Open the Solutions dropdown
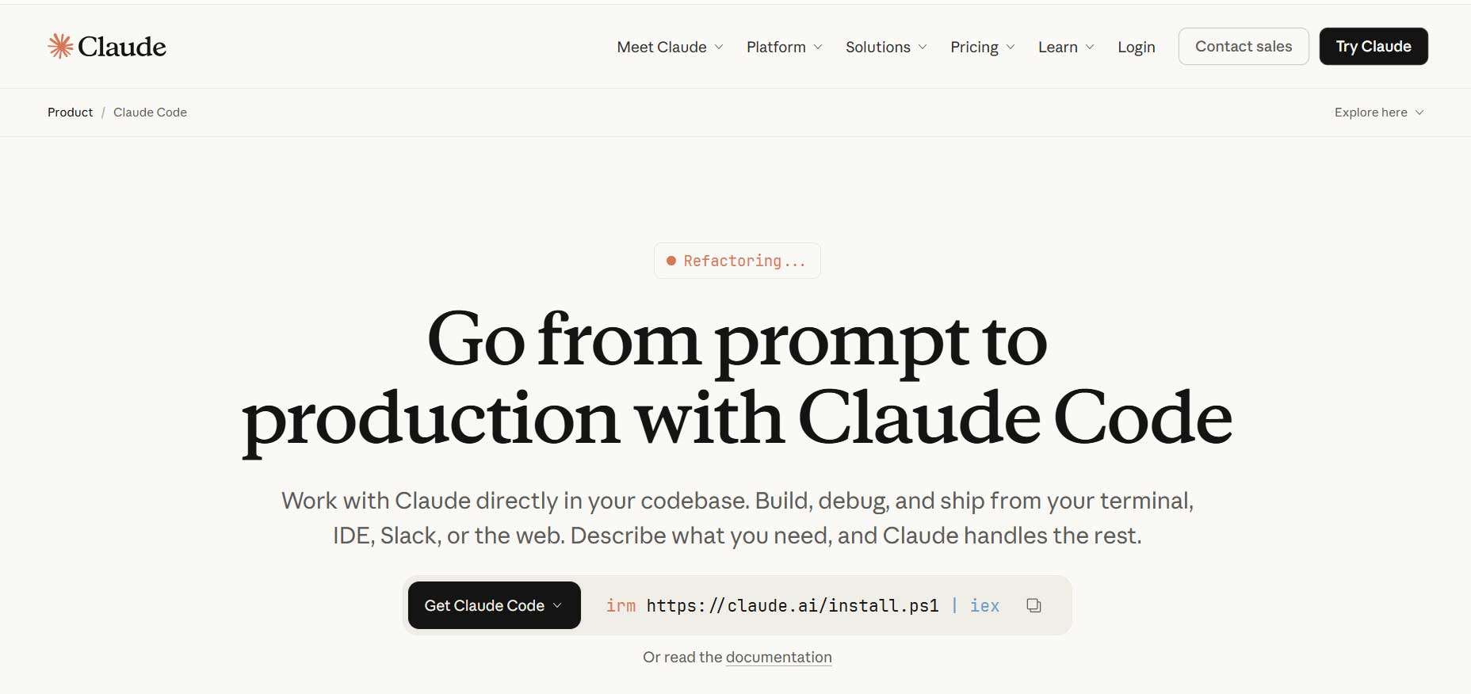1471x694 pixels. [885, 47]
